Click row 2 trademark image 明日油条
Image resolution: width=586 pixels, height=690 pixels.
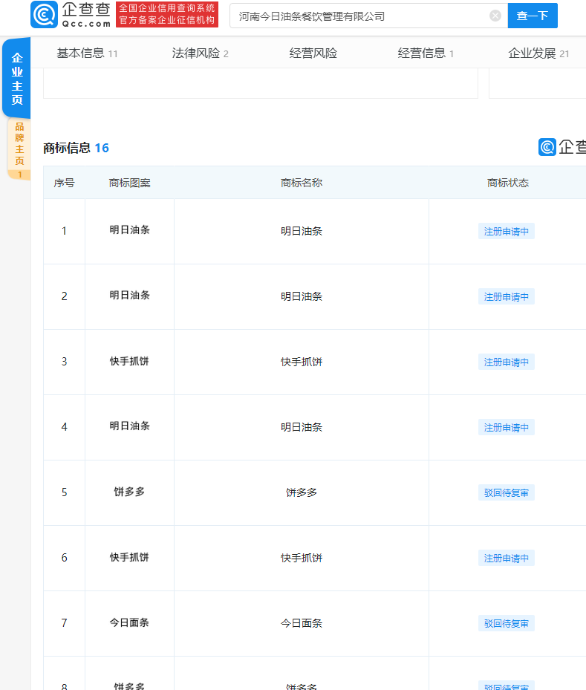[130, 295]
